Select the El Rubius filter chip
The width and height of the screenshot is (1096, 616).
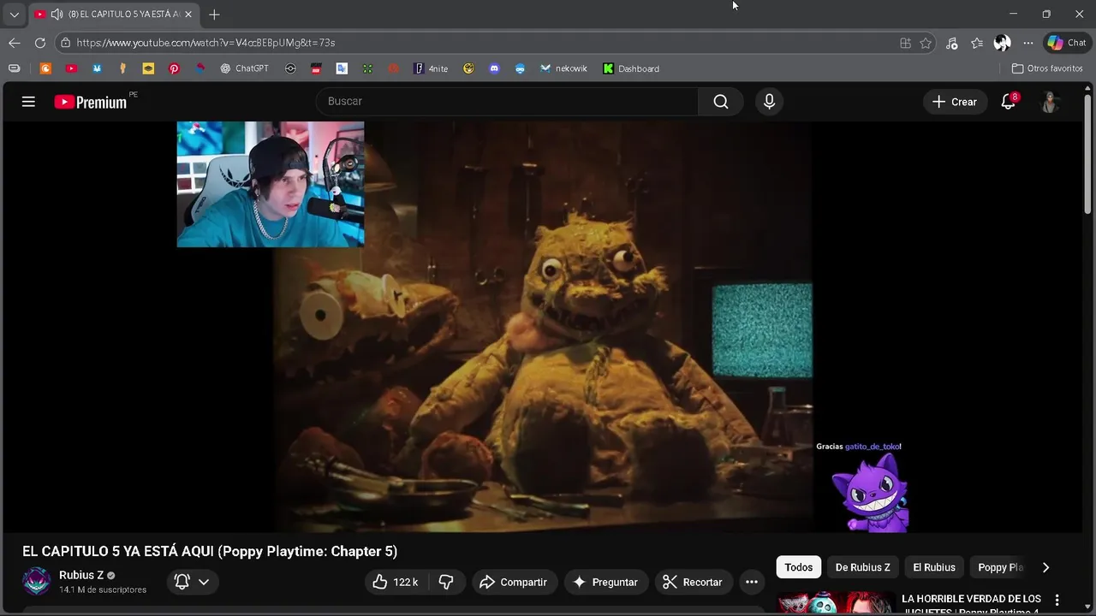(x=934, y=567)
